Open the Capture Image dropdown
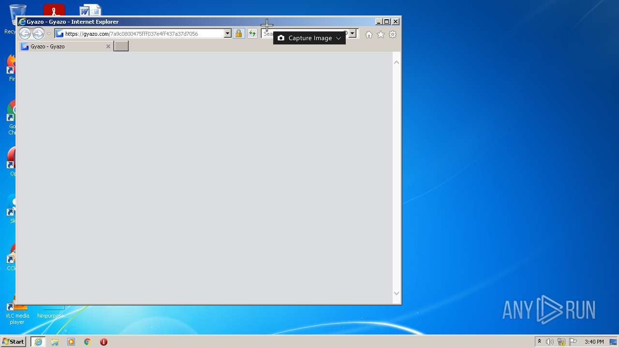 click(x=309, y=38)
